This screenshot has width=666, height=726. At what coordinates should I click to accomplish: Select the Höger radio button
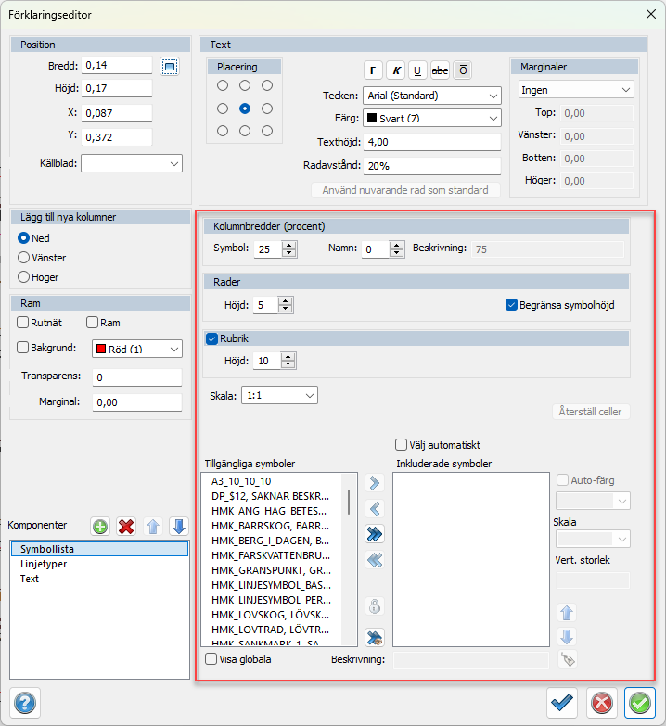24,276
